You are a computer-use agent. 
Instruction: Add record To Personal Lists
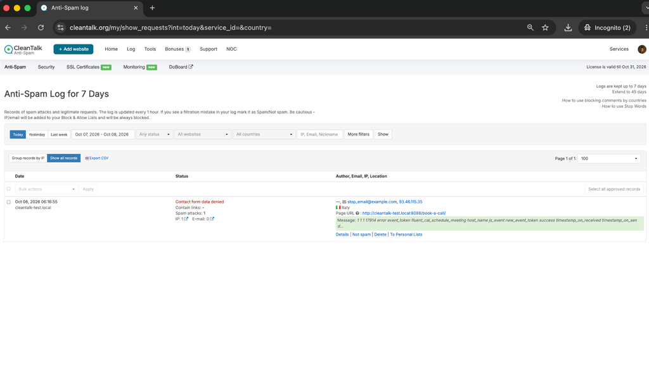coord(406,234)
